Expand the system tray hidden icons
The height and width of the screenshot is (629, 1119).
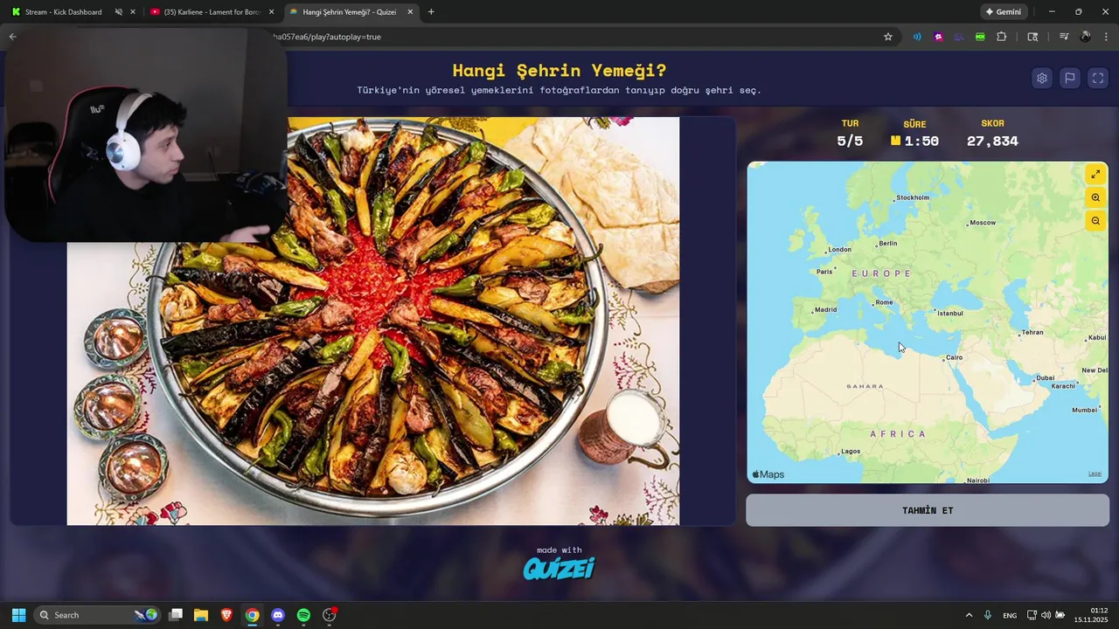coord(969,615)
